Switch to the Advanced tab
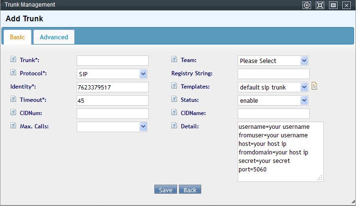Screen dimensions: 356x206 tap(54, 37)
